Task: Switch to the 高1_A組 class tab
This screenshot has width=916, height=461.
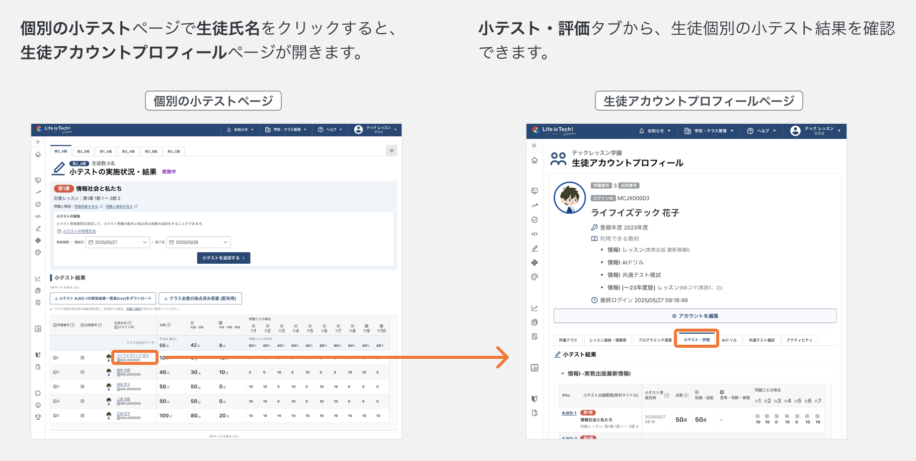Action: pyautogui.click(x=106, y=151)
